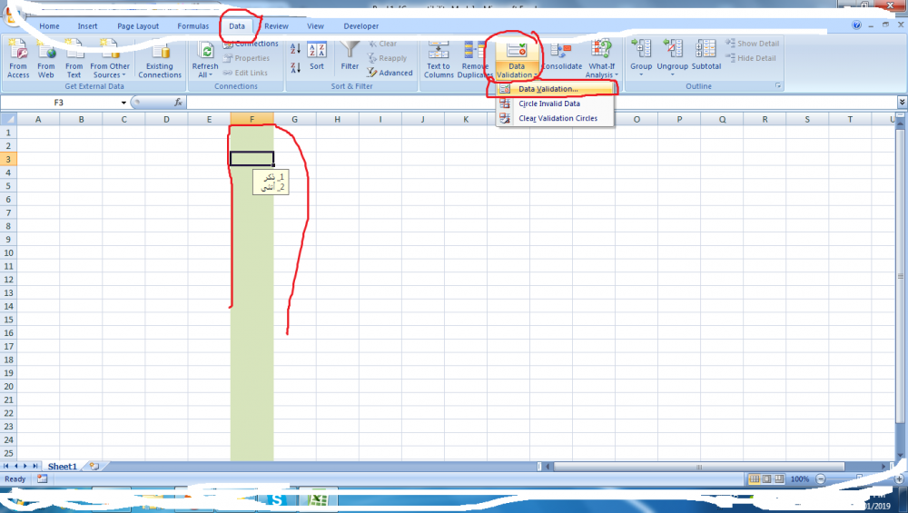The image size is (908, 513).
Task: Select column A header
Action: 38,119
